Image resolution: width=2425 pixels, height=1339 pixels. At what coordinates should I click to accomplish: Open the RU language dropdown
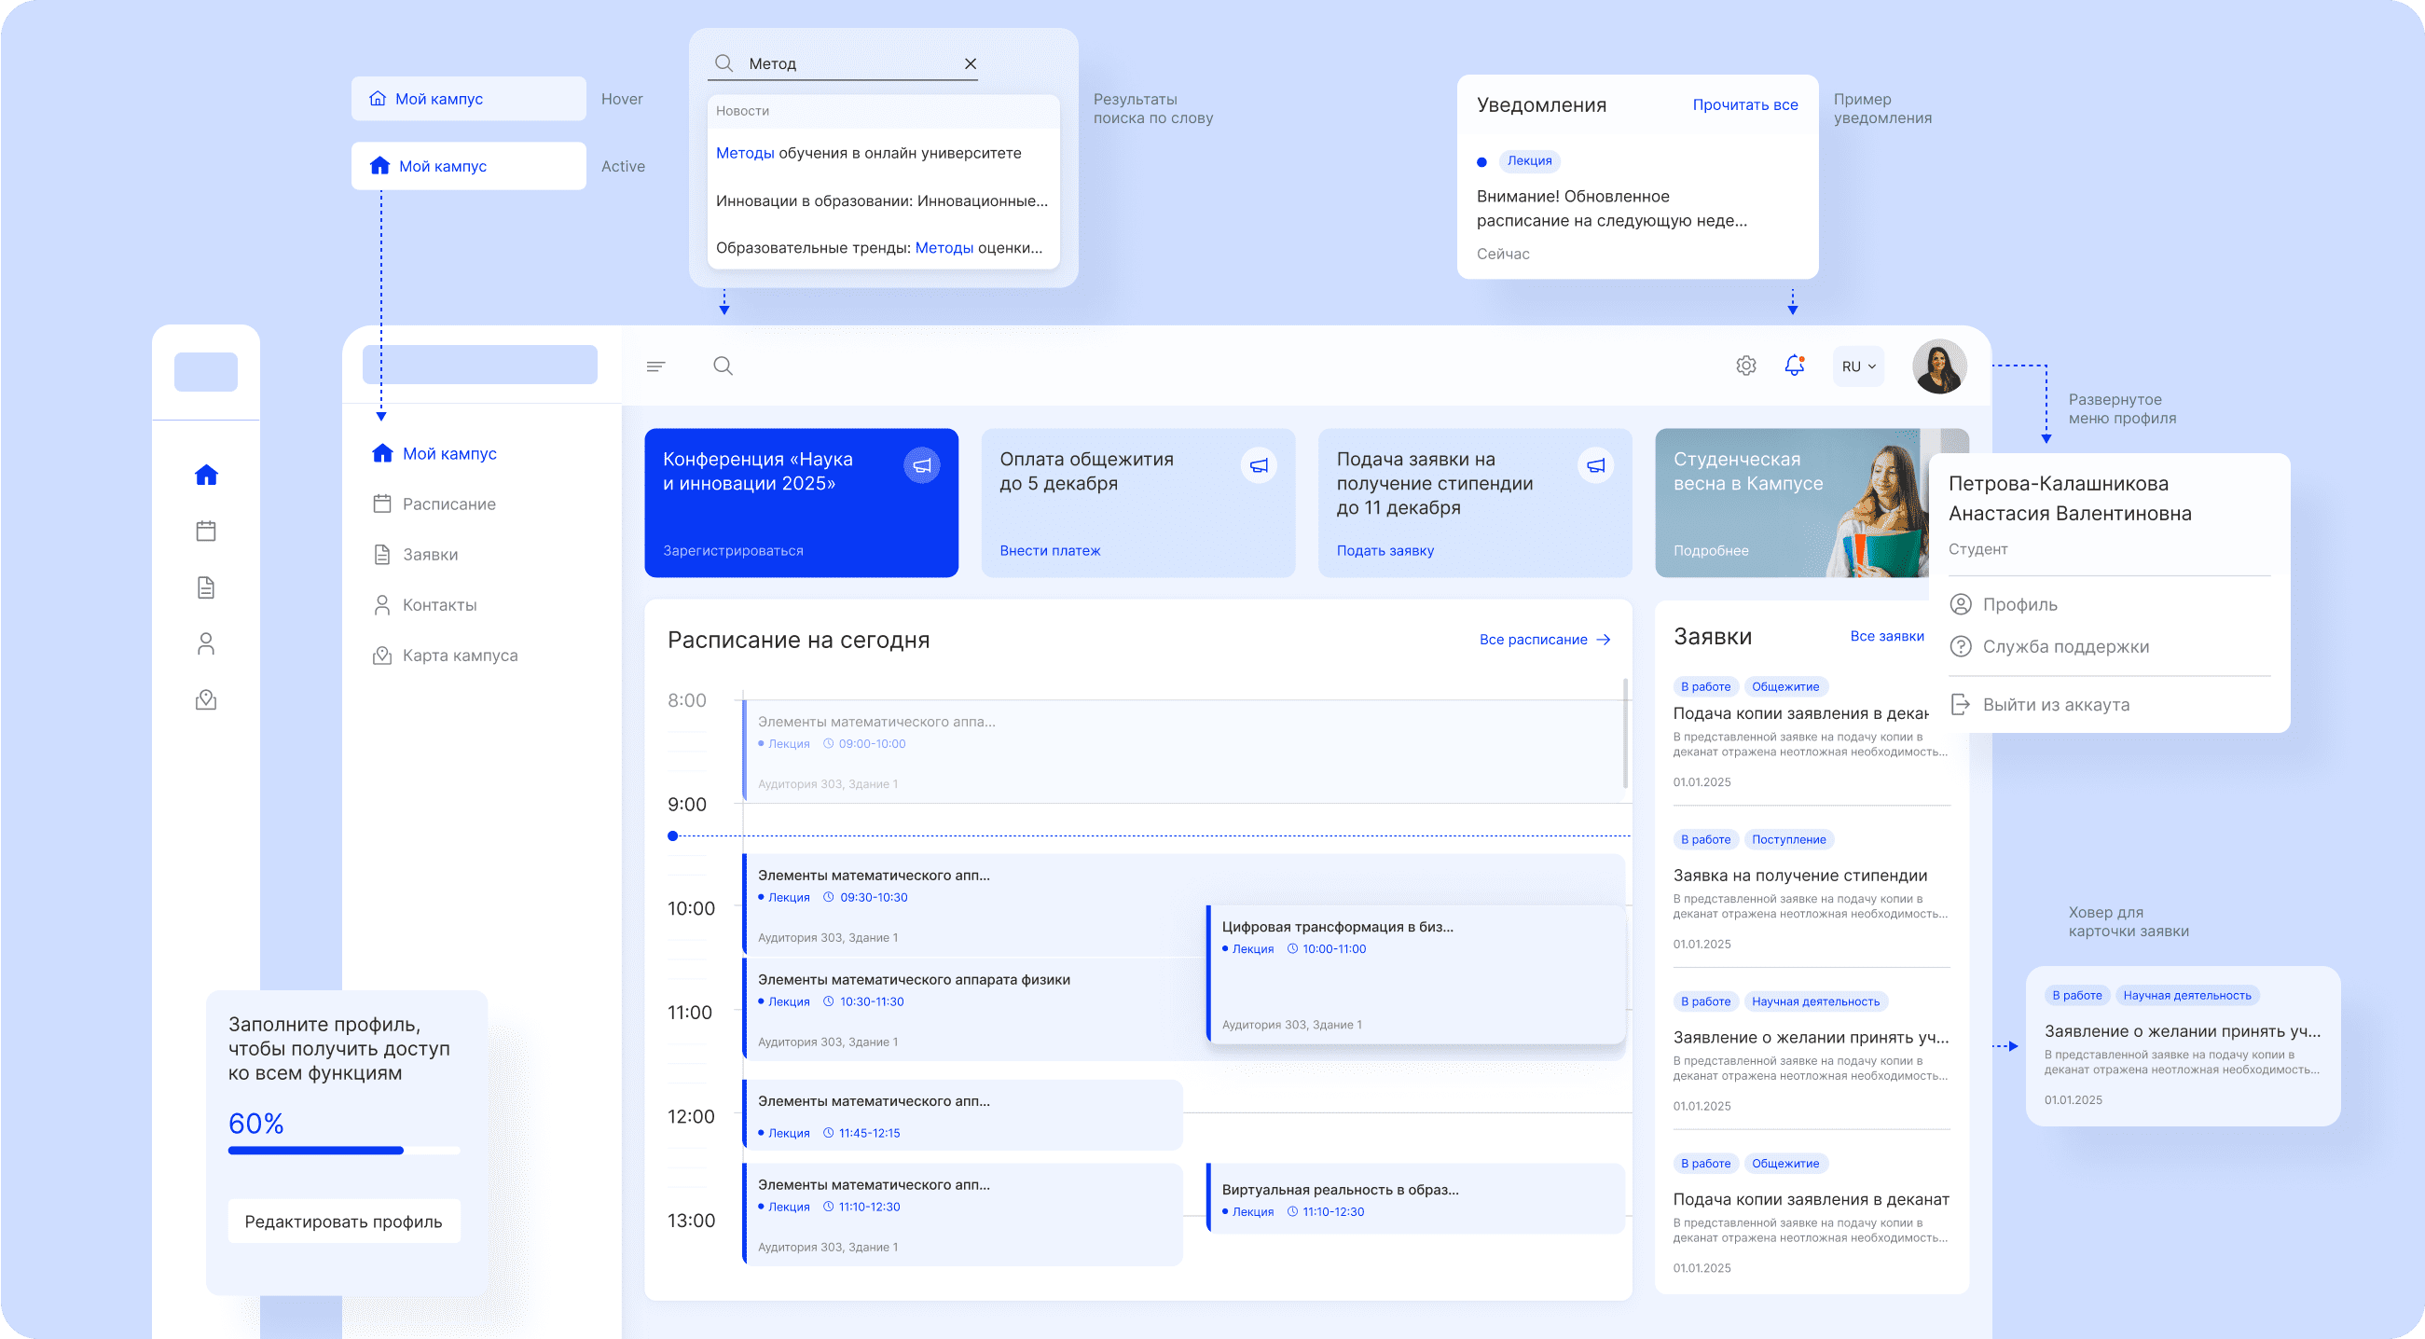point(1858,366)
